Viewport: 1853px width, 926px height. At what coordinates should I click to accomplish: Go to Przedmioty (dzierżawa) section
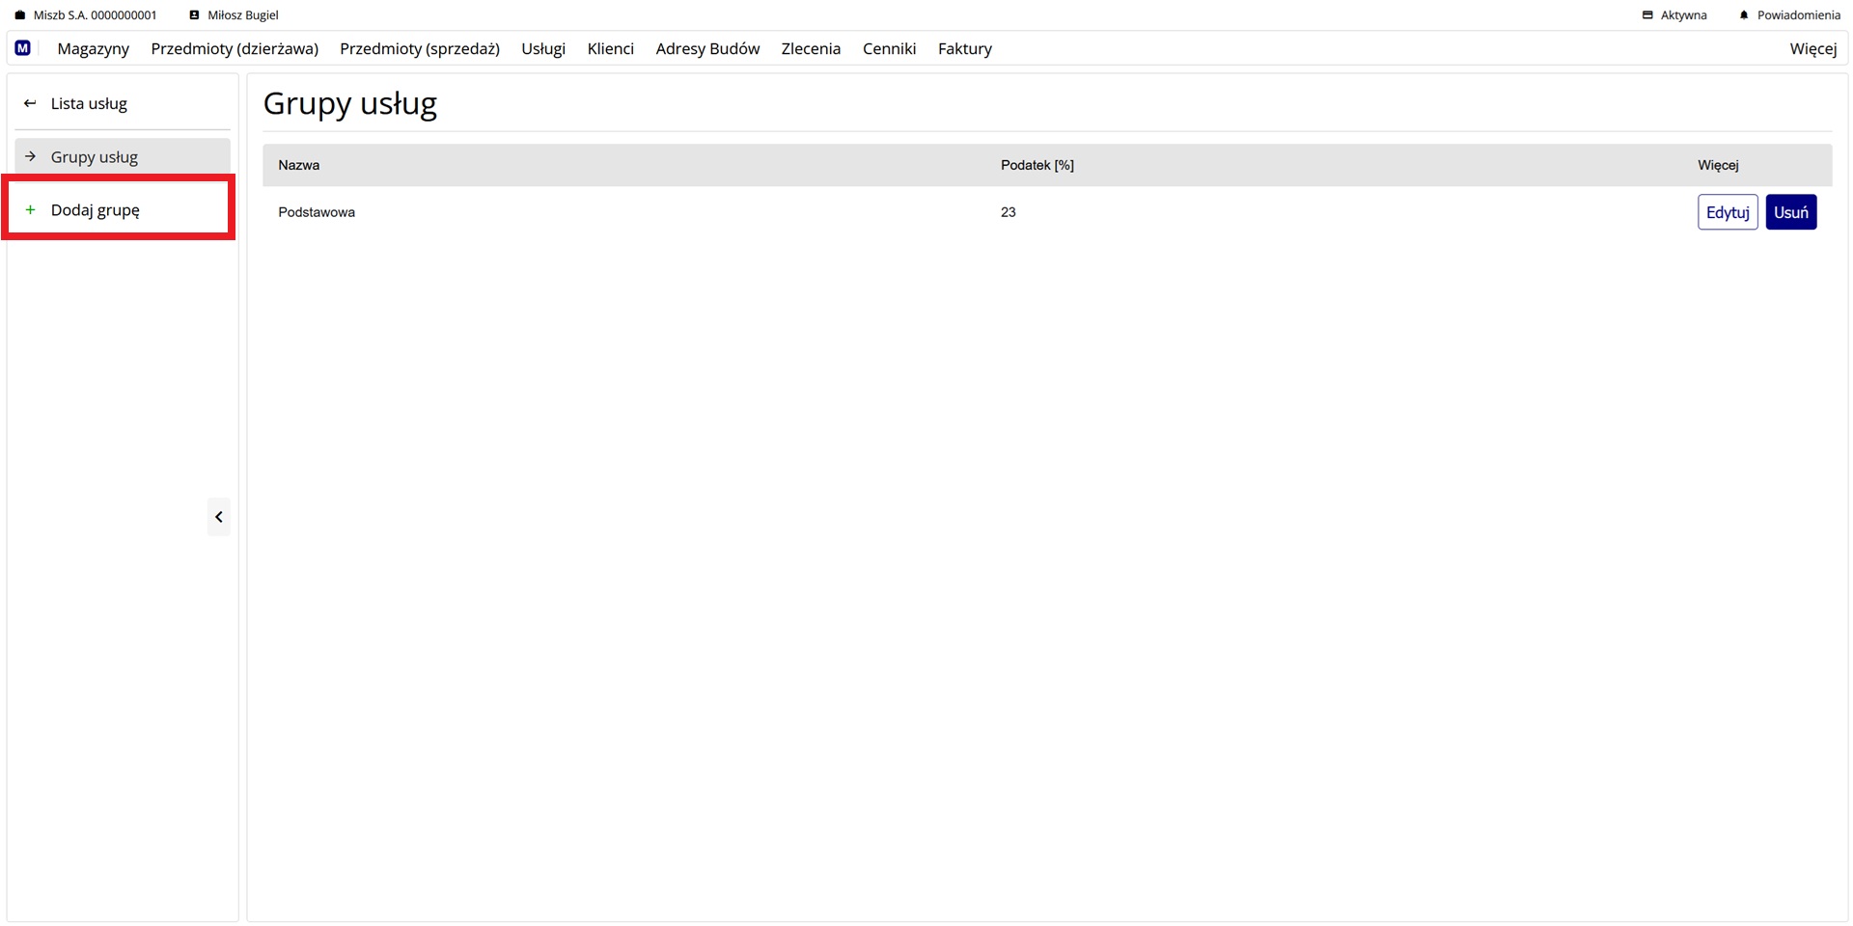[x=235, y=48]
